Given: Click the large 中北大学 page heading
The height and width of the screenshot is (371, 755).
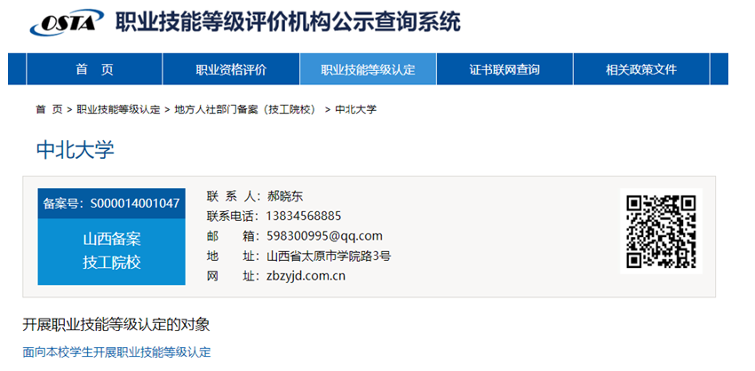Looking at the screenshot, I should (x=75, y=149).
